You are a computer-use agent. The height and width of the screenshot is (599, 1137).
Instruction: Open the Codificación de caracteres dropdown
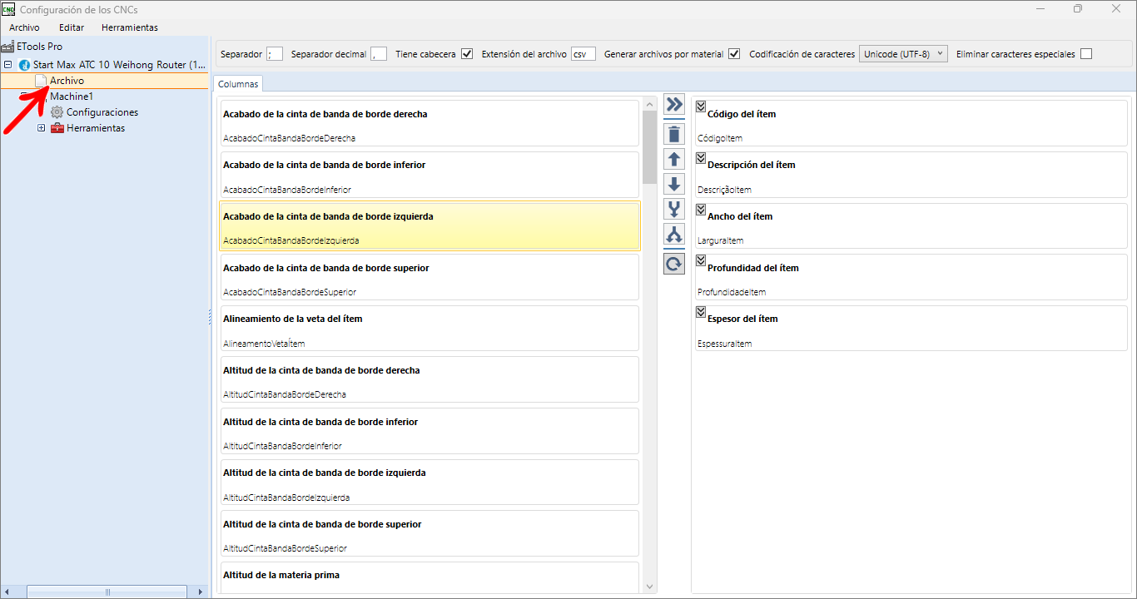click(903, 54)
